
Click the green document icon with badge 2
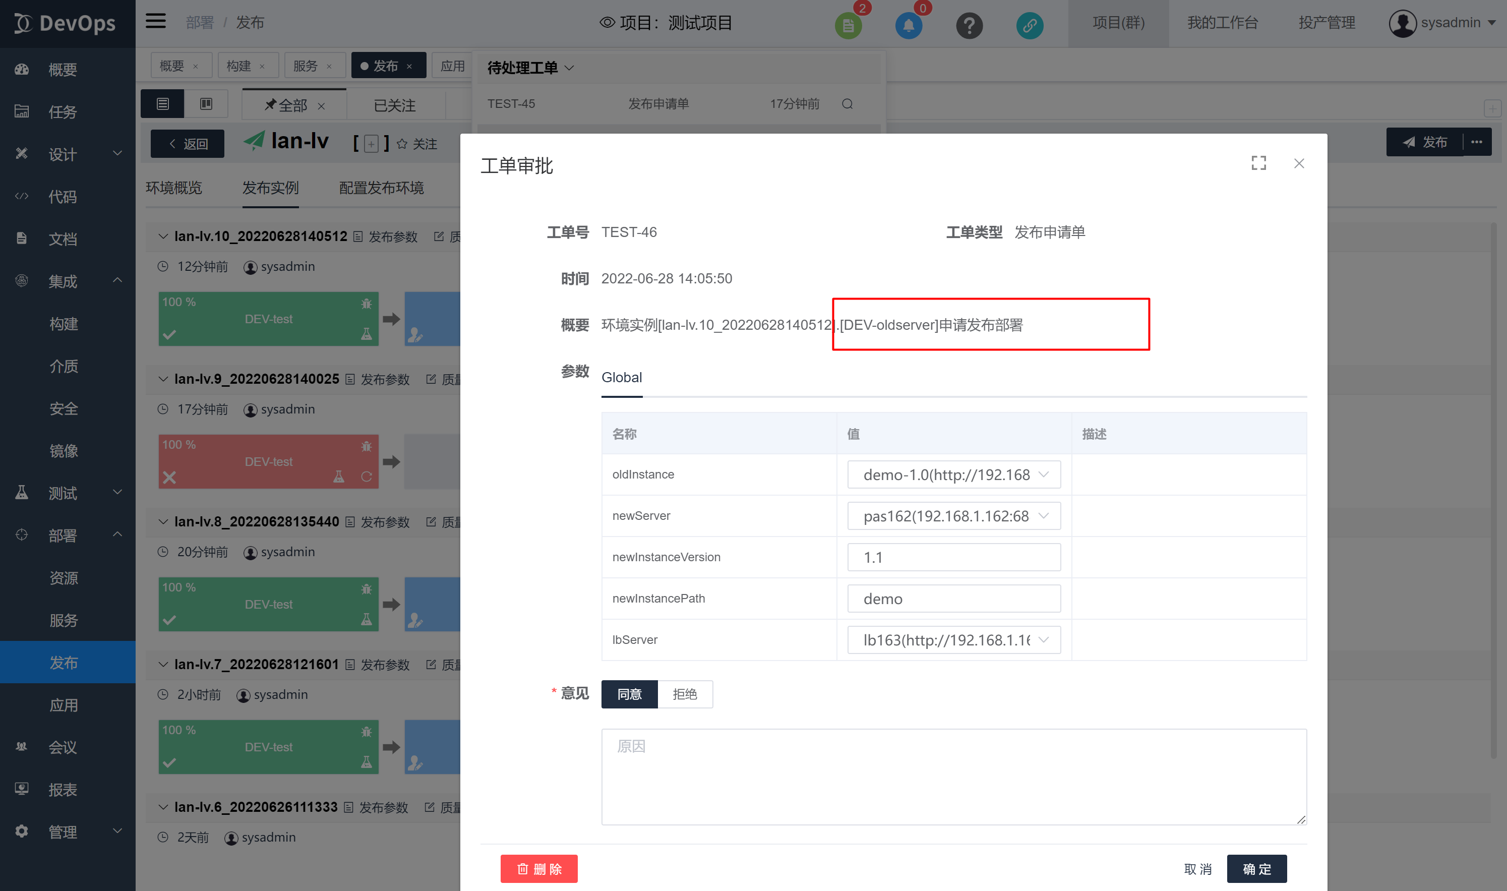(x=848, y=25)
